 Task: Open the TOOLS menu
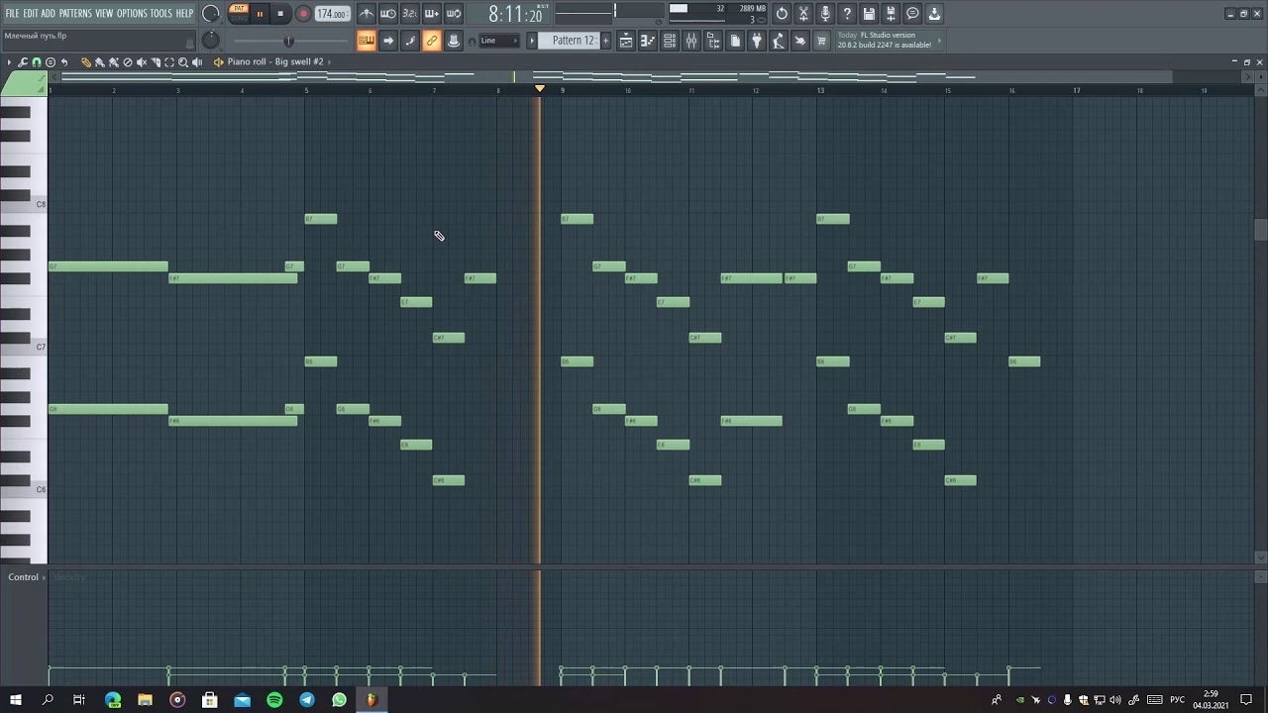click(x=161, y=14)
